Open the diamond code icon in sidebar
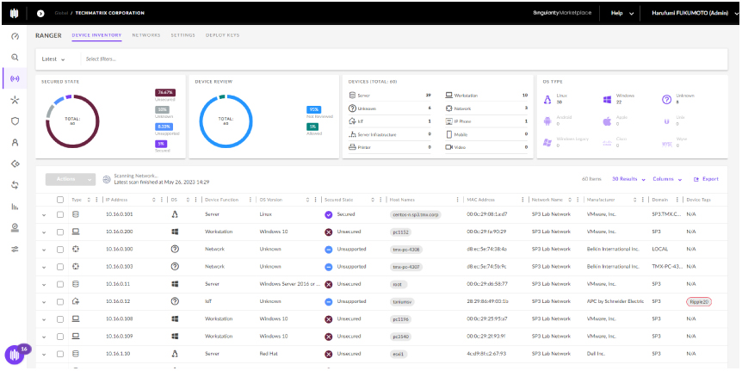This screenshot has height=371, width=742. (15, 164)
